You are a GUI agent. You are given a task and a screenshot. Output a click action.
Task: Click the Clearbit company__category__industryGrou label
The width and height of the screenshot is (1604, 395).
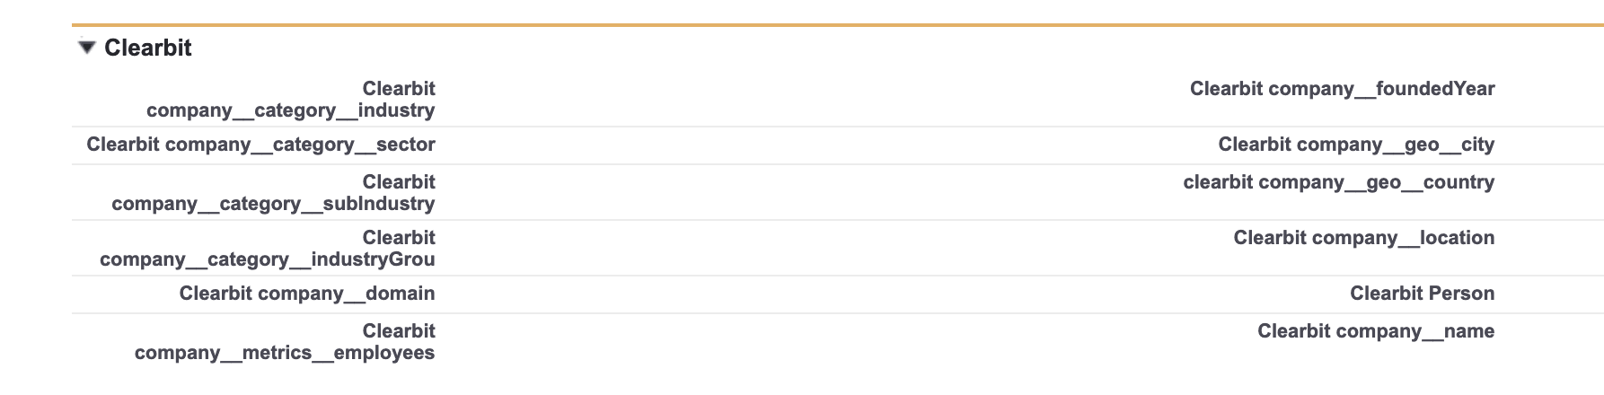pyautogui.click(x=268, y=249)
